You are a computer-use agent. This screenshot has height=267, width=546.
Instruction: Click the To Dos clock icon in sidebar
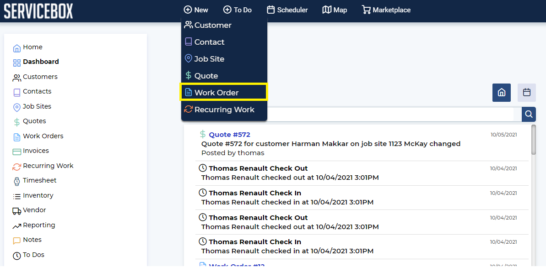click(17, 256)
